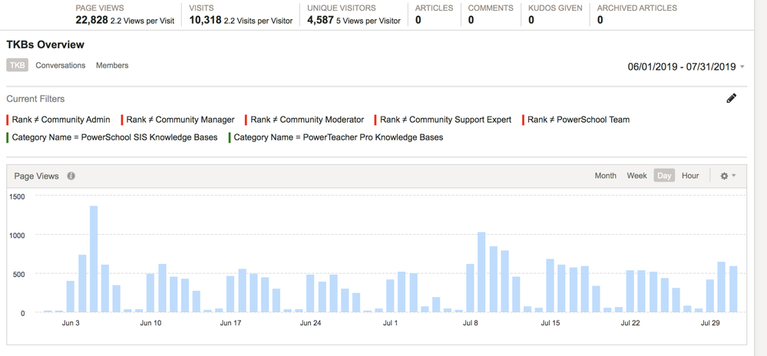Screen dimensions: 767x356
Task: Click filter Category Name = PowerSchool SIS Knowledge Bases
Action: [112, 137]
